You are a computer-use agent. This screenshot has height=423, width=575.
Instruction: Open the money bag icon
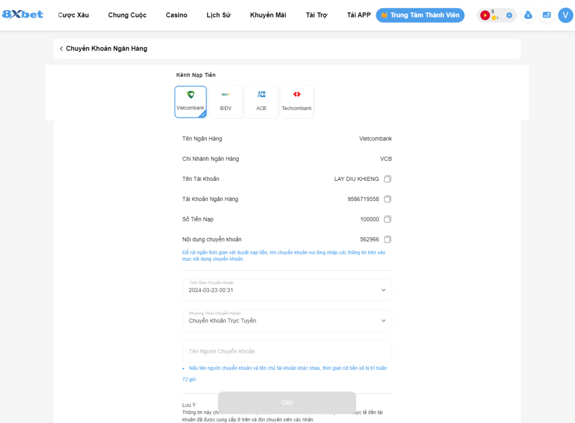tap(528, 15)
